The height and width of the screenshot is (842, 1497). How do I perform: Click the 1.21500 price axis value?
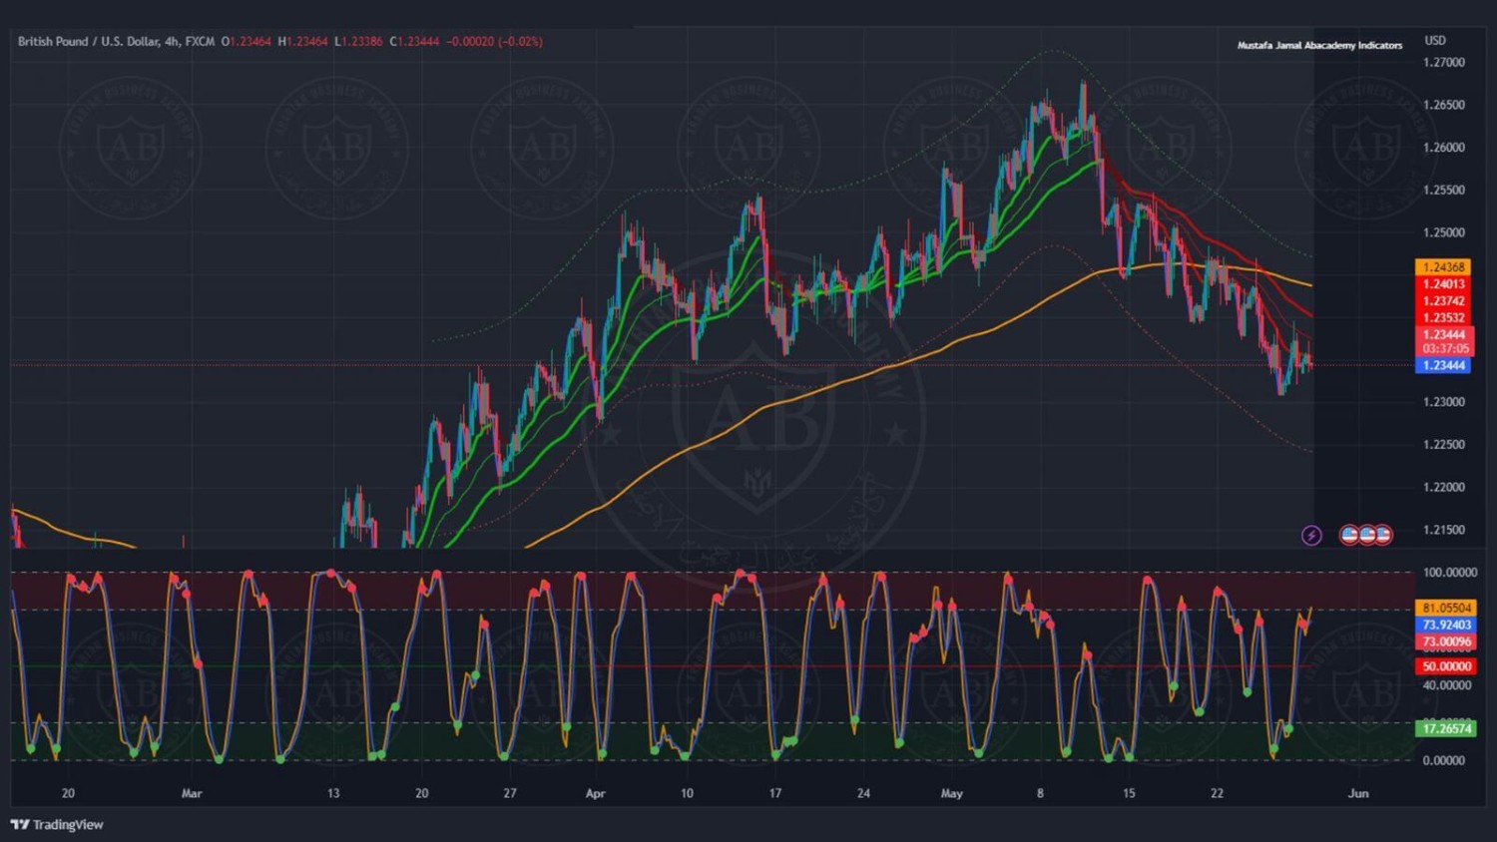(x=1444, y=530)
